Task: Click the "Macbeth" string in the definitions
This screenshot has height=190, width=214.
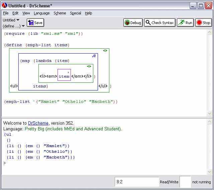Action: point(101,102)
